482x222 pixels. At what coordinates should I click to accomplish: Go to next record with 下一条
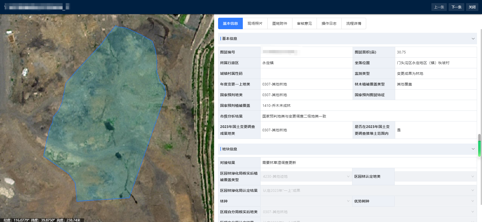click(x=456, y=7)
